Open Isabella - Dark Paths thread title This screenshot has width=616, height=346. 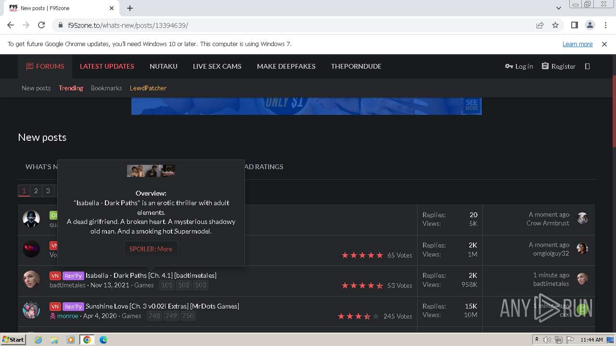(x=151, y=275)
